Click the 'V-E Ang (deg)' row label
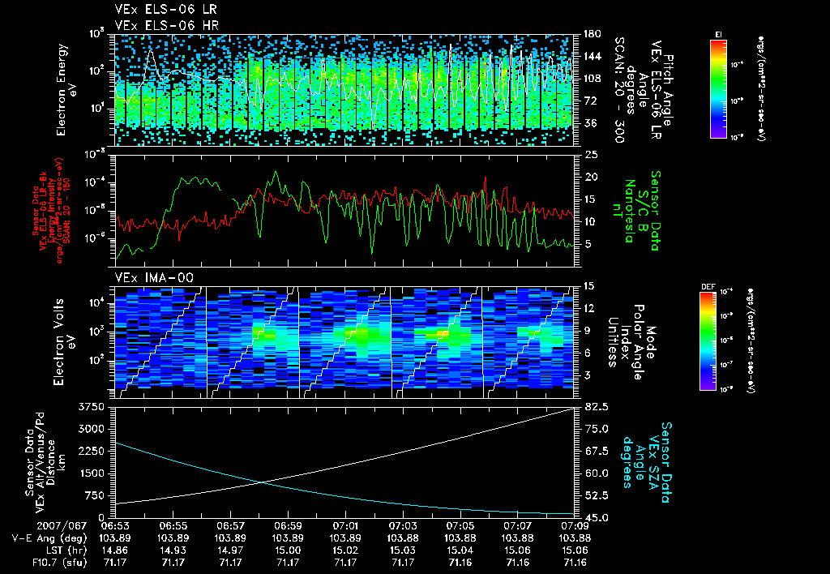 [x=49, y=538]
